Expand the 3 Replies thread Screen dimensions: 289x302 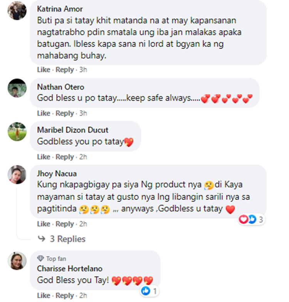68,239
